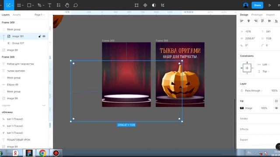This screenshot has height=157, width=280.
Task: Click the constraints box widget
Action: pyautogui.click(x=247, y=68)
